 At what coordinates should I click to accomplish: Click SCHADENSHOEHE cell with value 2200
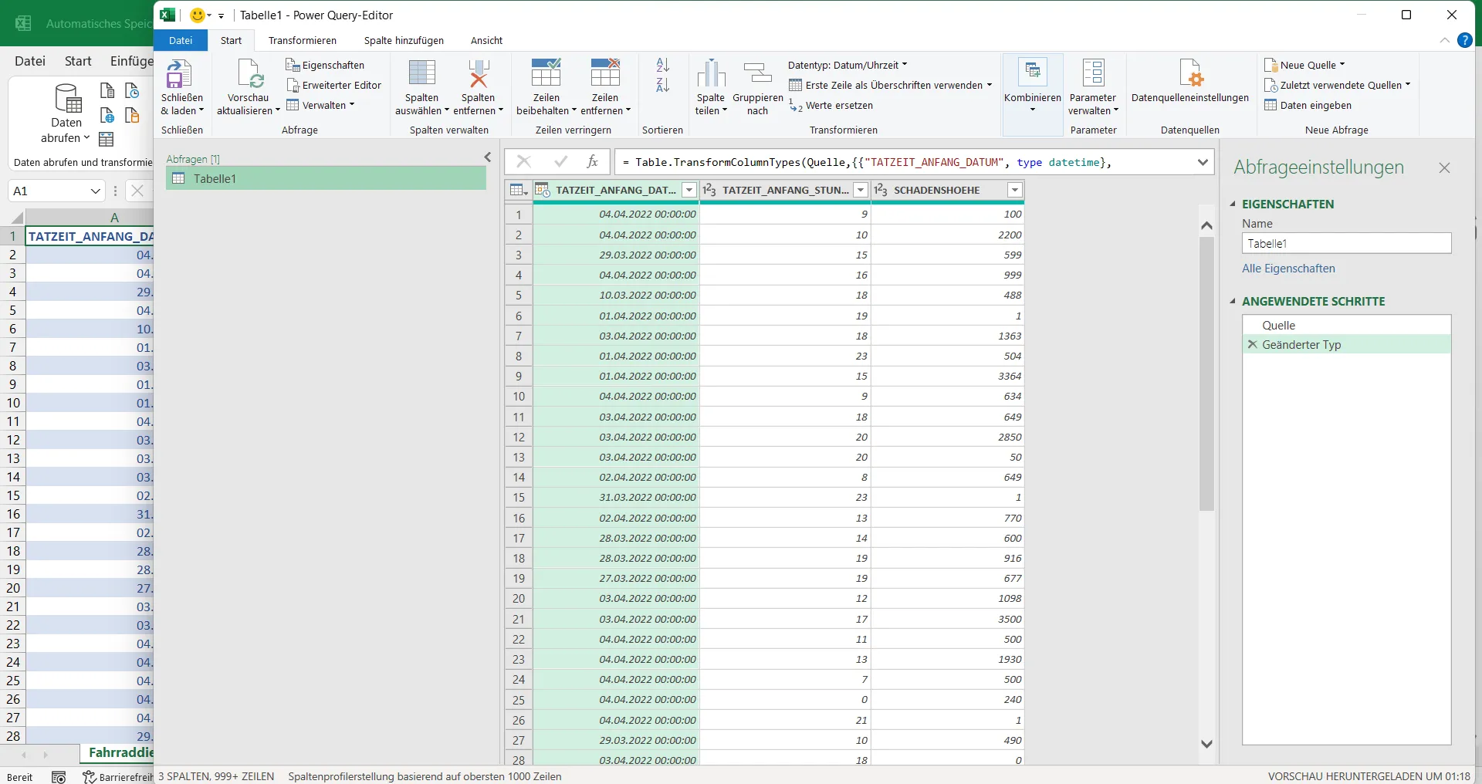coord(948,235)
